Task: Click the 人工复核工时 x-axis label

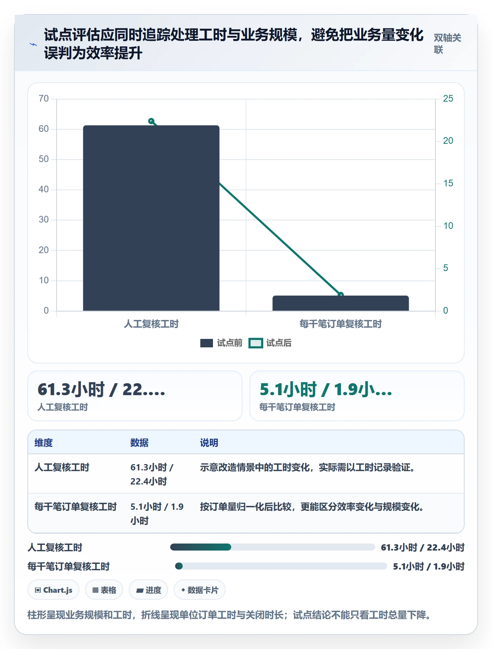Action: point(151,324)
